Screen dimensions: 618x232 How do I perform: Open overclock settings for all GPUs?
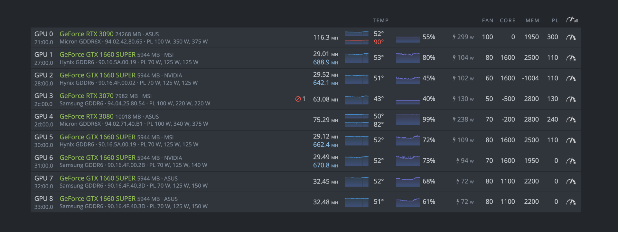pyautogui.click(x=572, y=20)
